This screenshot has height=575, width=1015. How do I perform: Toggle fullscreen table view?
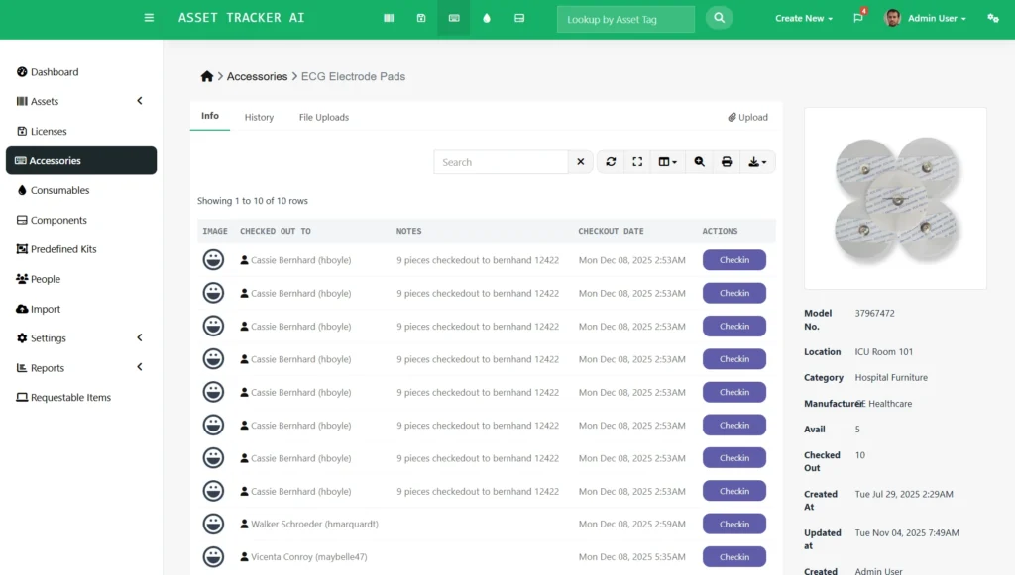tap(637, 162)
